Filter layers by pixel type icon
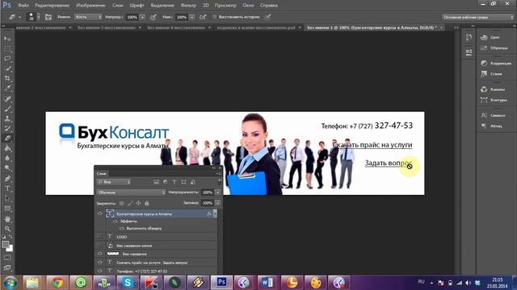517x290 pixels. (x=156, y=182)
